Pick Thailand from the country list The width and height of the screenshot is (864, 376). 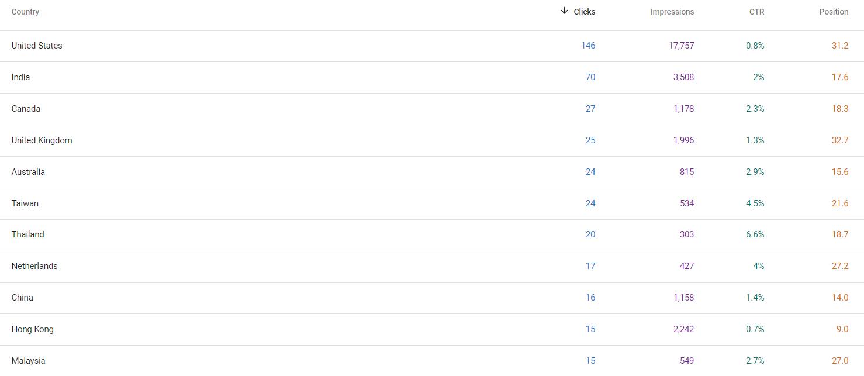28,234
